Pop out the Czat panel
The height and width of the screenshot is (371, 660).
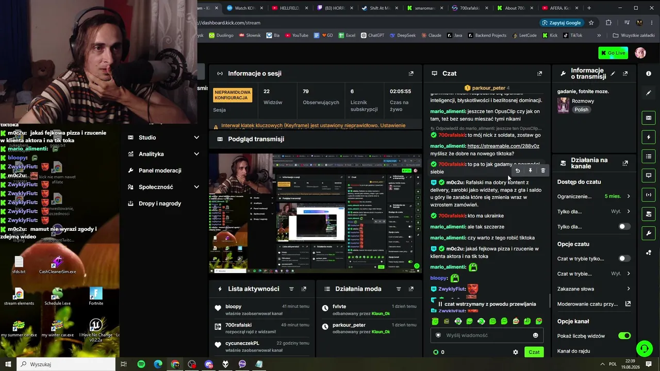point(539,74)
